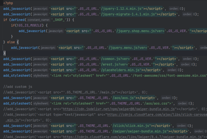Click the commented-out main.js line
The image size is (207, 139).
(x=75, y=92)
